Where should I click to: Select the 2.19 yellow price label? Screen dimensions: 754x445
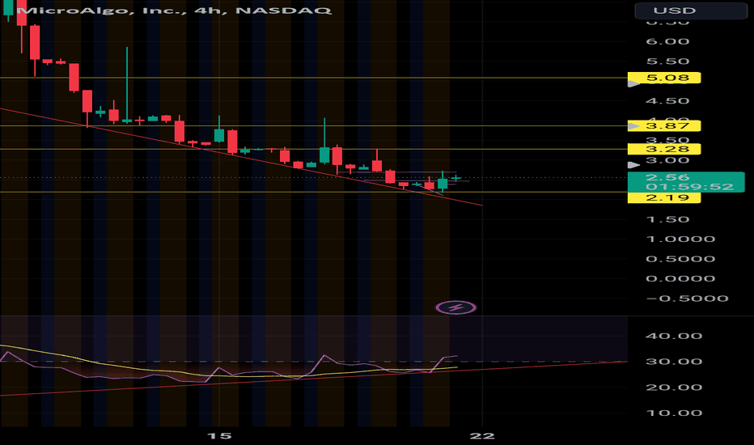point(664,197)
